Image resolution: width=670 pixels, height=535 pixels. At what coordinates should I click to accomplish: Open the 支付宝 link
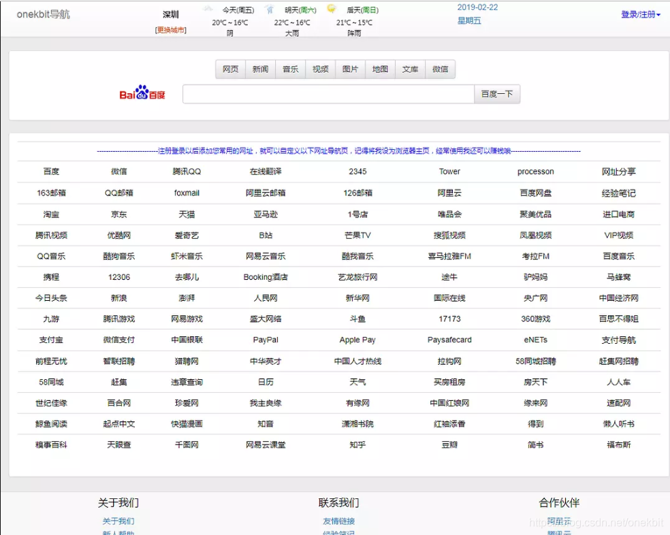pos(51,340)
